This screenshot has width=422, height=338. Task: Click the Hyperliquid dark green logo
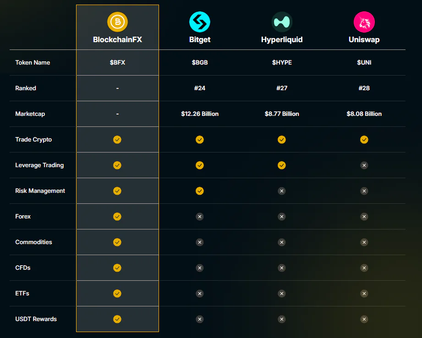click(282, 22)
